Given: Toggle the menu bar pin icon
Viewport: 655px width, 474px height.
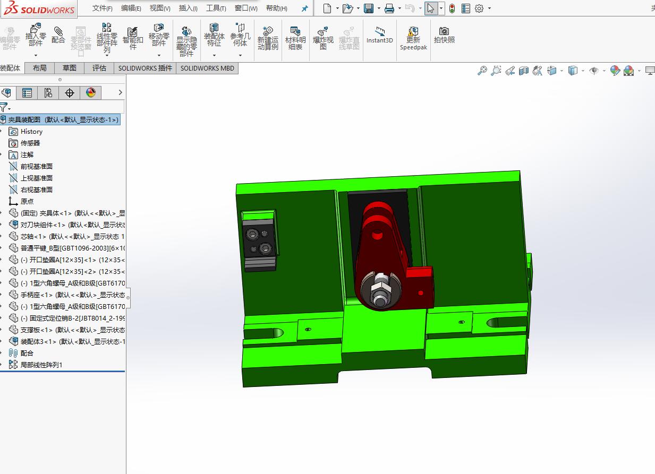Looking at the screenshot, I should coord(304,8).
